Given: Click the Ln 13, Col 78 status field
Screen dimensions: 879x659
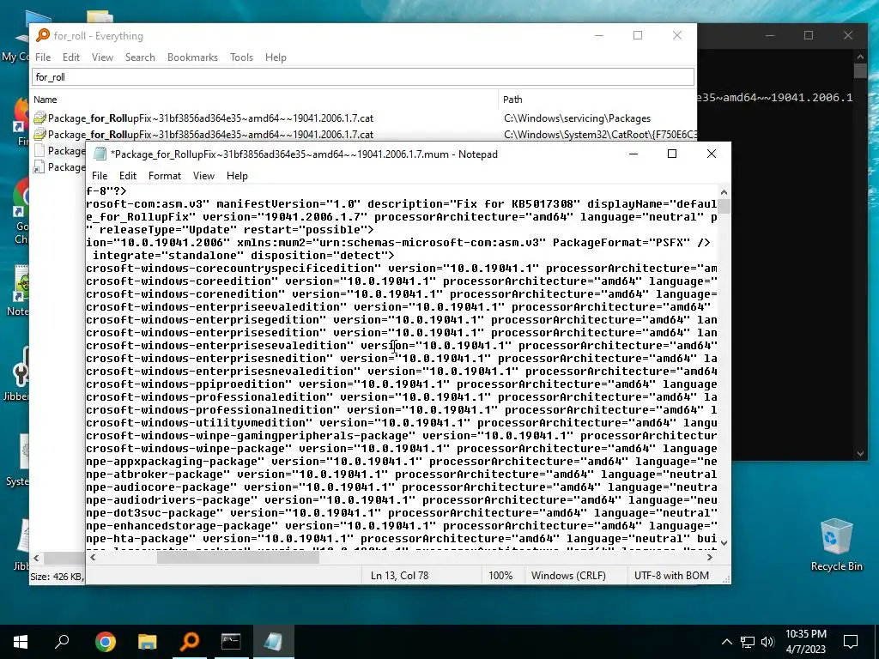Looking at the screenshot, I should (x=399, y=576).
